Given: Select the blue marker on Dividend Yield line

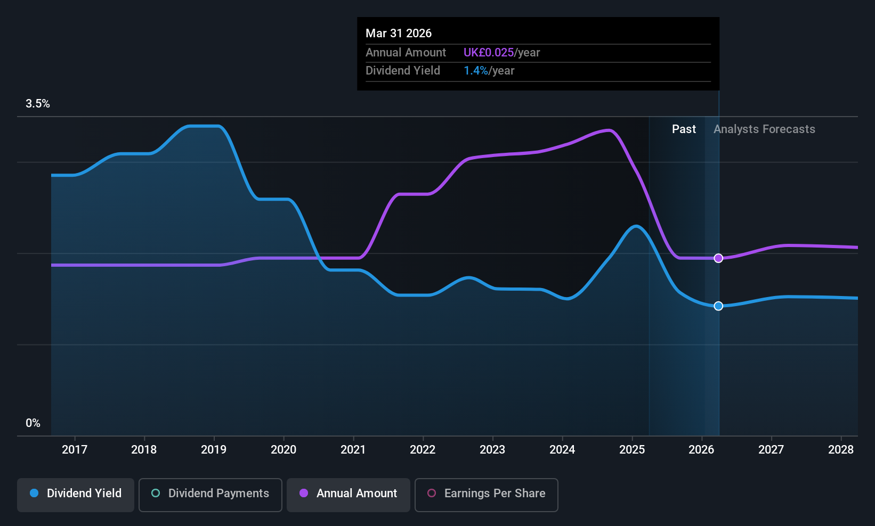Looking at the screenshot, I should (x=718, y=306).
